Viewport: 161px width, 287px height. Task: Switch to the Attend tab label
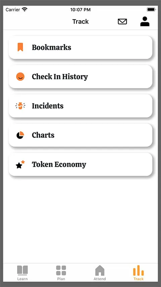(x=100, y=279)
